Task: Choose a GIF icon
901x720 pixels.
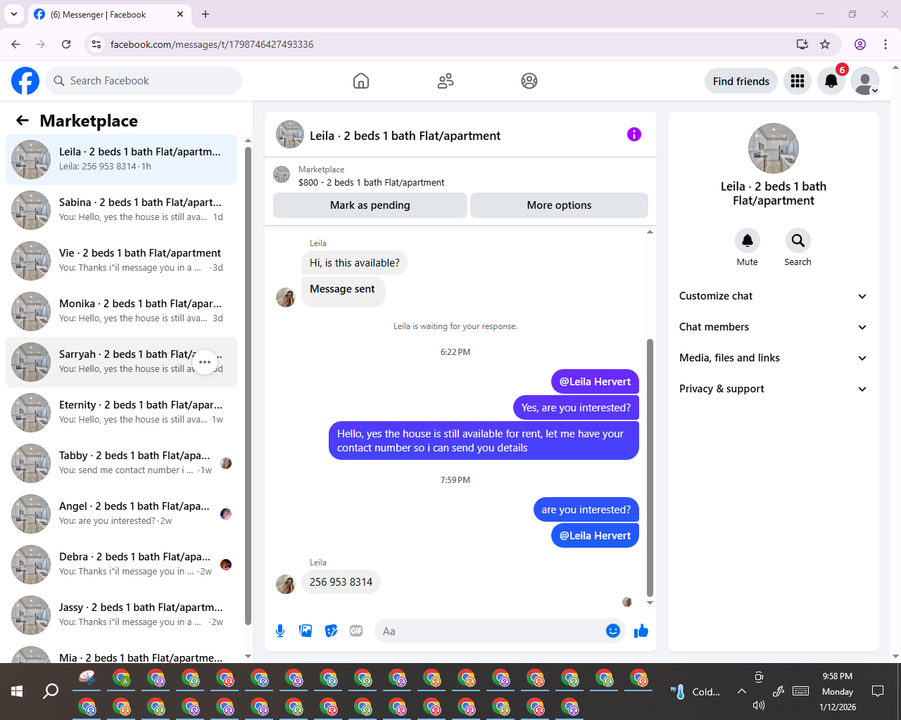Action: point(356,631)
